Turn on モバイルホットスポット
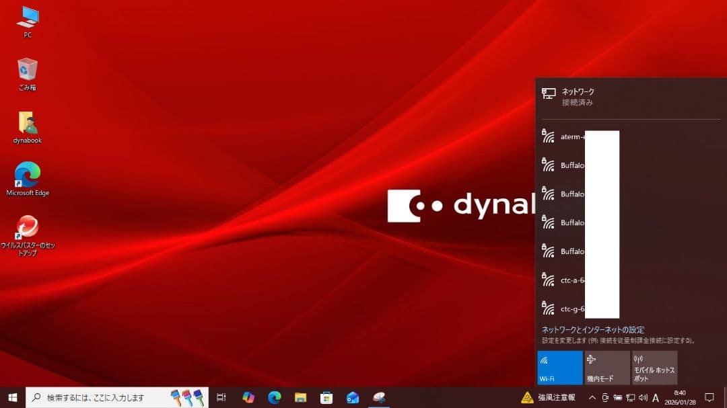The width and height of the screenshot is (727, 408). [654, 368]
